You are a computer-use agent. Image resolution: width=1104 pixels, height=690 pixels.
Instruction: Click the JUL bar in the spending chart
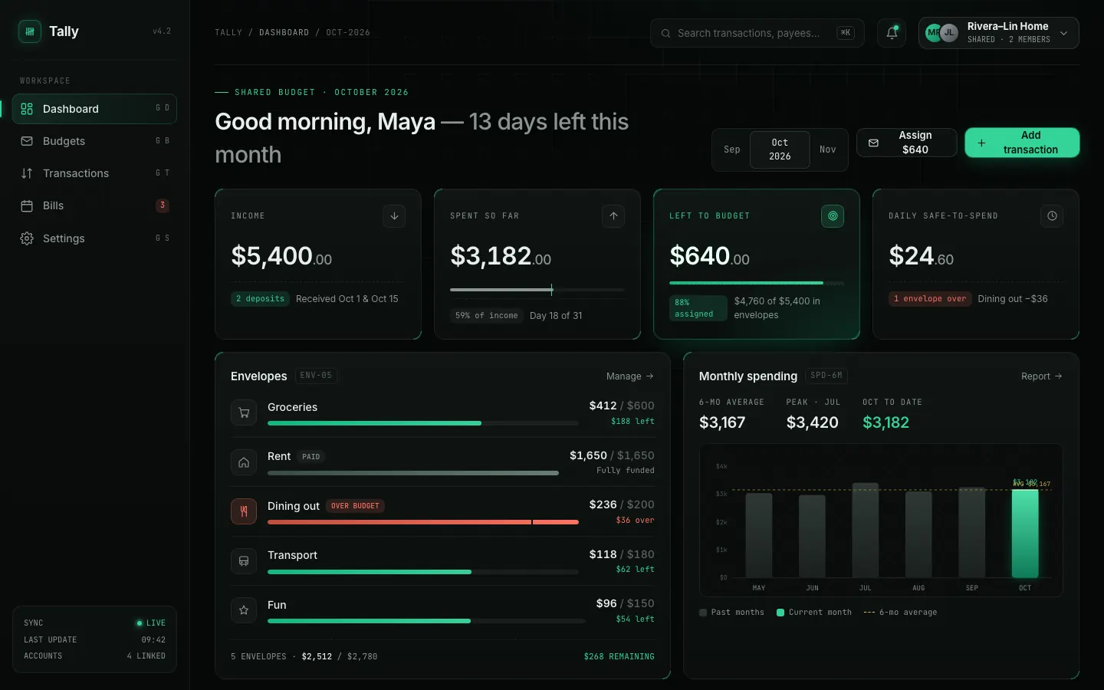click(866, 531)
